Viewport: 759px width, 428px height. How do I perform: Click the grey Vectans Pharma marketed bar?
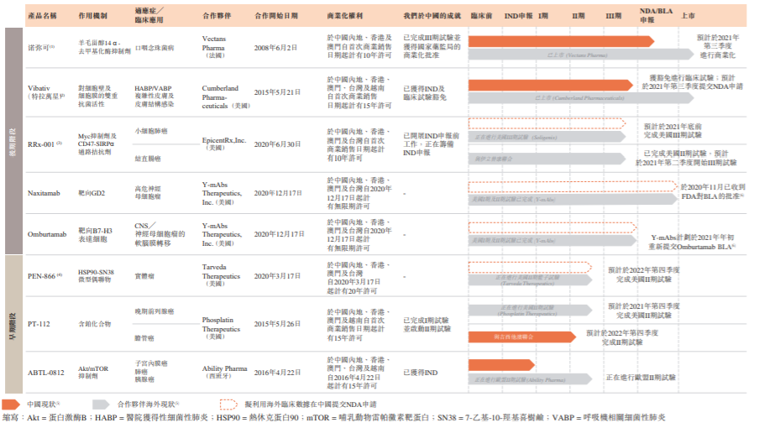coord(581,55)
